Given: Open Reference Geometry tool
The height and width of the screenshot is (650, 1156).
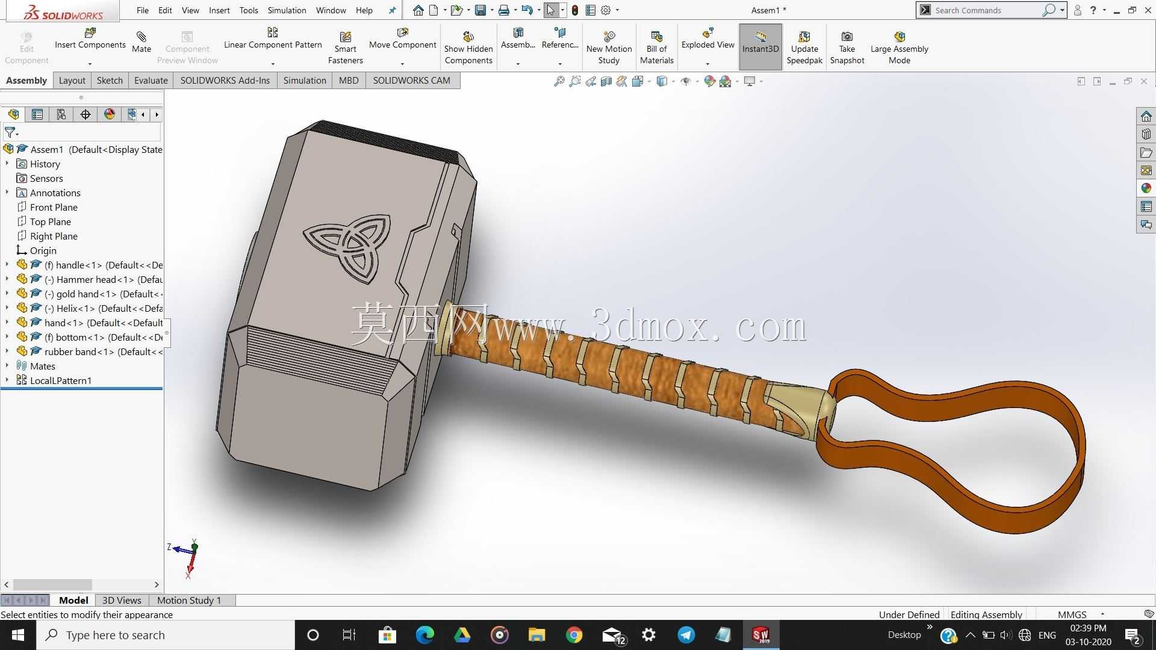Looking at the screenshot, I should [560, 39].
